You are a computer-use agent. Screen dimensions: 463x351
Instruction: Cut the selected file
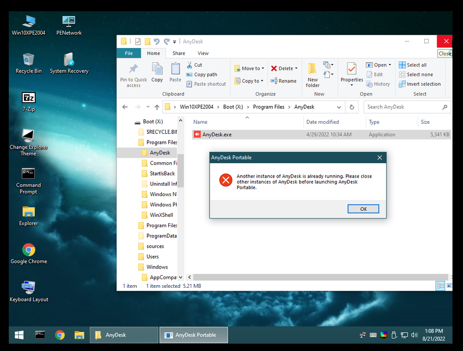click(194, 65)
